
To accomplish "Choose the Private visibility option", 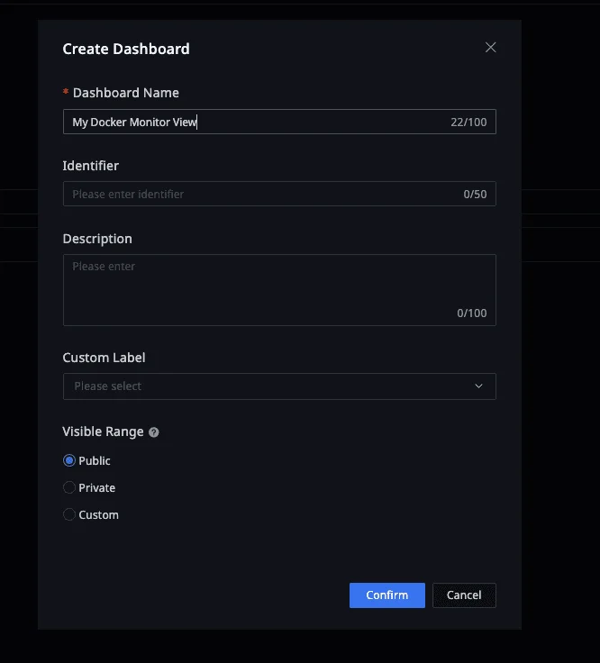I will (69, 487).
